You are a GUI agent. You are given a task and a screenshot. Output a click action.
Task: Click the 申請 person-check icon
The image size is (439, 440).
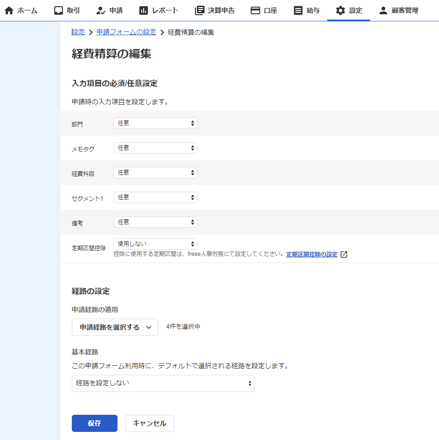tap(100, 10)
